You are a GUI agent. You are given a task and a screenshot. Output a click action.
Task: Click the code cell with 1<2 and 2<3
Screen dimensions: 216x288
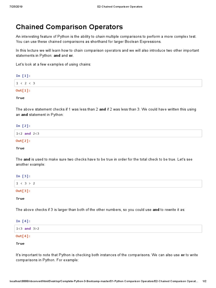[108, 134]
